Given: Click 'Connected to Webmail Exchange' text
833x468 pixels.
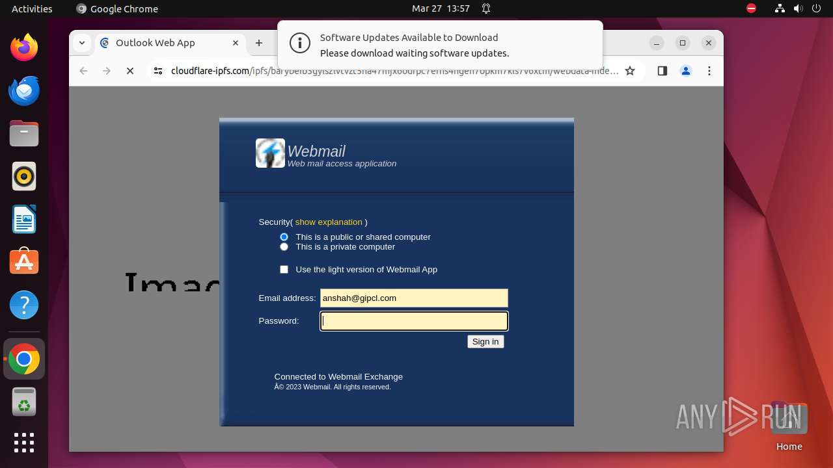Looking at the screenshot, I should [338, 377].
